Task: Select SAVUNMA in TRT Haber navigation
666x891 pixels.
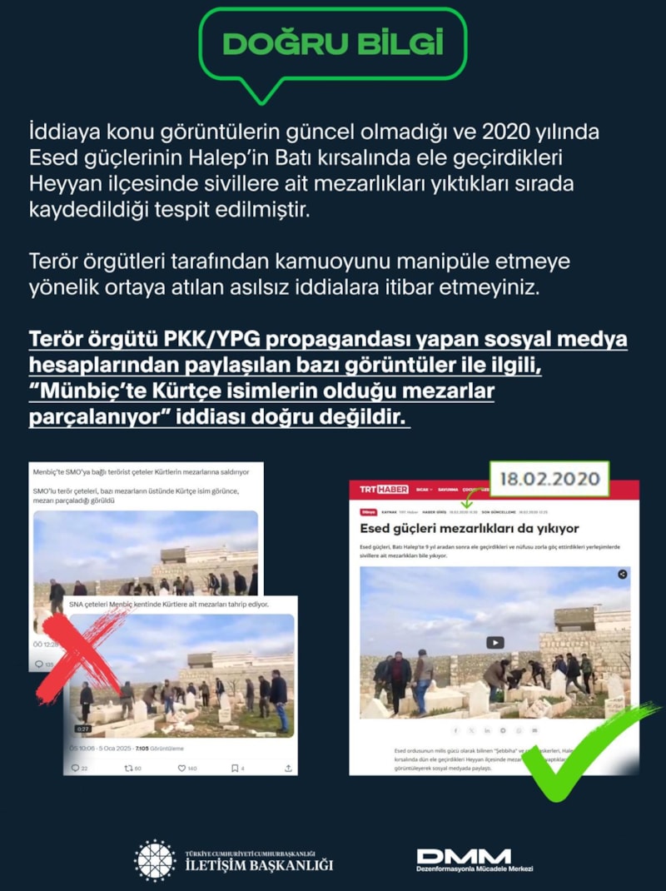Action: [447, 490]
